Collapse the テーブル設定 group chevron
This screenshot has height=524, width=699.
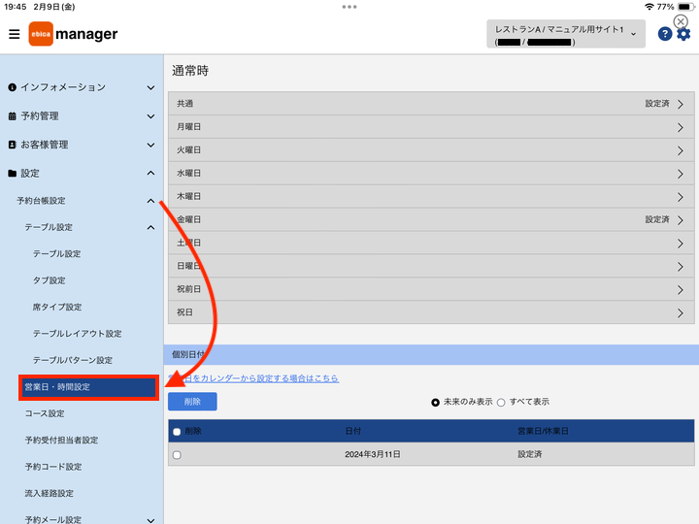(x=151, y=227)
